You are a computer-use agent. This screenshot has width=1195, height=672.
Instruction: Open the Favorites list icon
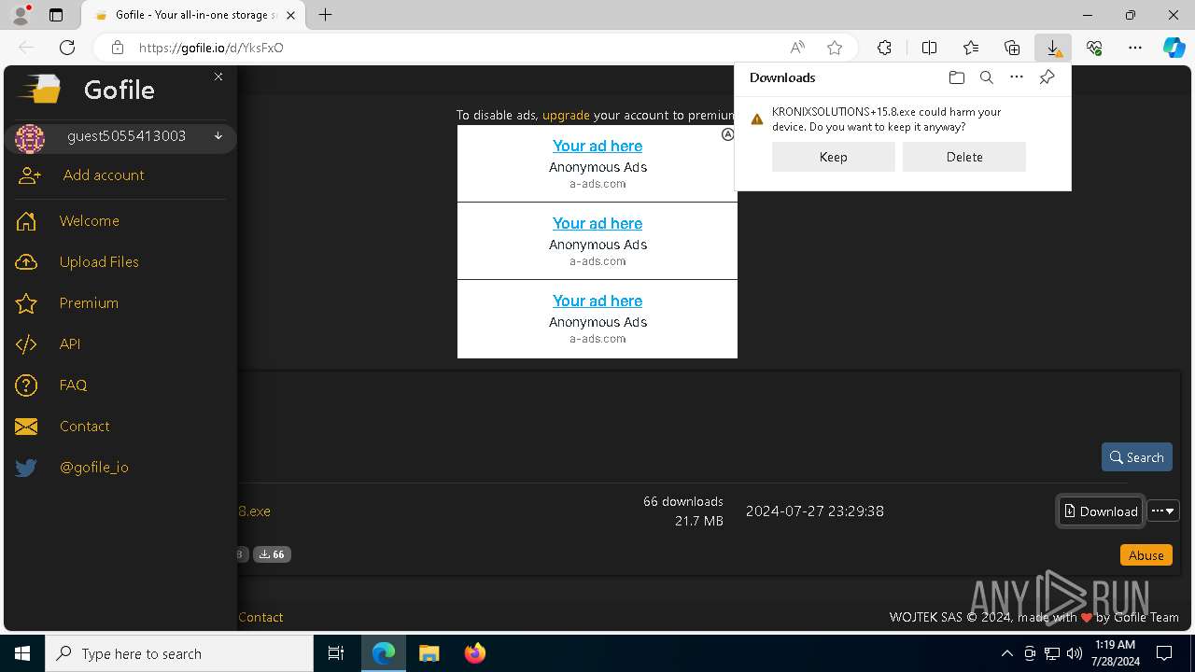coord(971,48)
